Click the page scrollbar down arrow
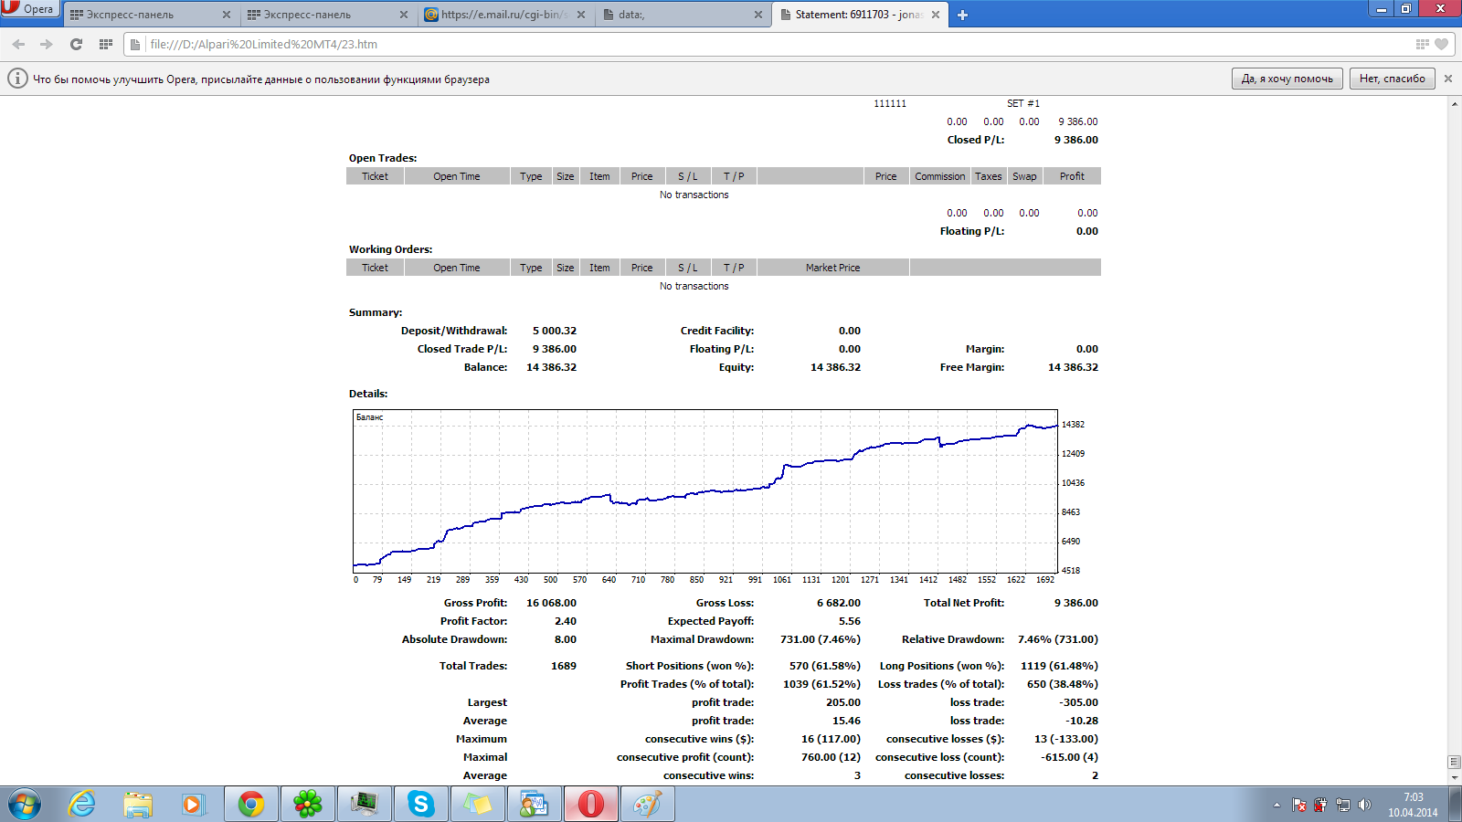 tap(1454, 777)
